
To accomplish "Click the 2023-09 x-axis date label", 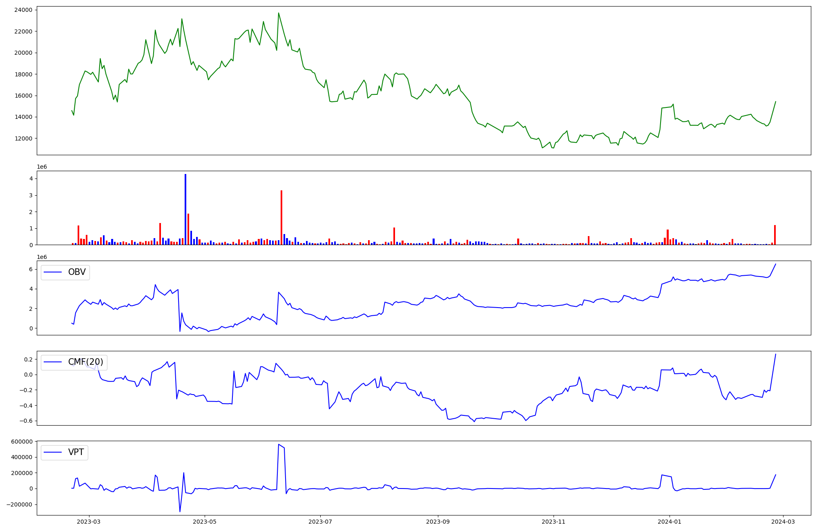I will [x=438, y=522].
